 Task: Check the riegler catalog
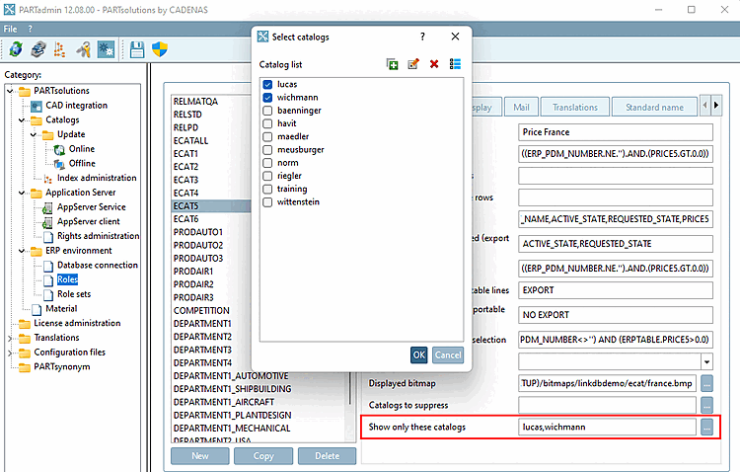(267, 176)
